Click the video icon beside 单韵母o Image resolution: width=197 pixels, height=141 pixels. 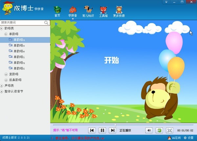(11, 45)
